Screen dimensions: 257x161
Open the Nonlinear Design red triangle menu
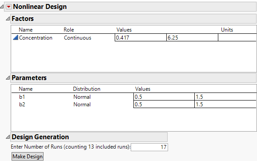9,7
